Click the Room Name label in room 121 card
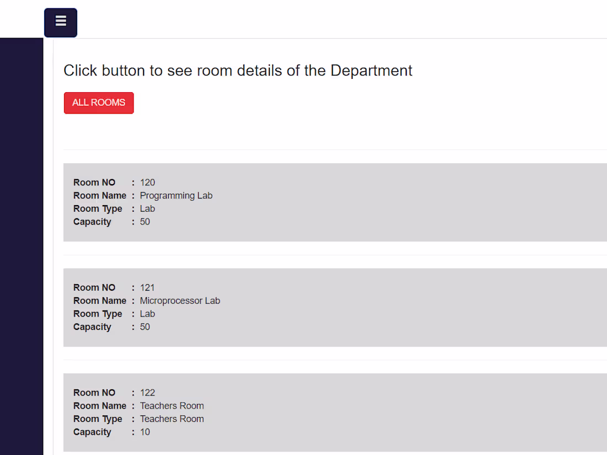Image resolution: width=607 pixels, height=455 pixels. point(100,301)
